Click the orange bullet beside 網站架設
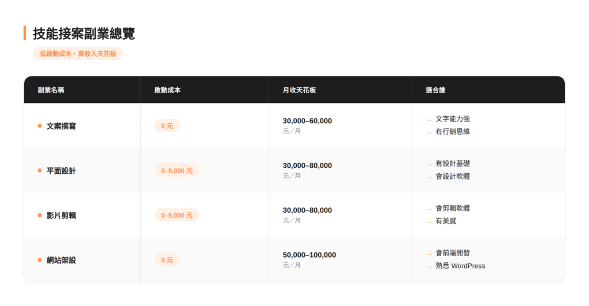Screen dimensions: 589x306 [40, 260]
